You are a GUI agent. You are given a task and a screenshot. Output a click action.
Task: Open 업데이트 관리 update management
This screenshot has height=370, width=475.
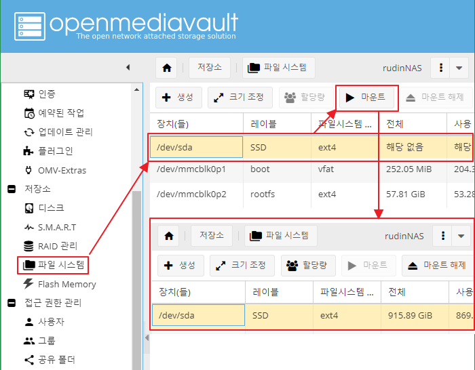coord(58,132)
